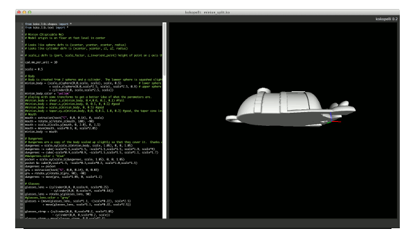Click the 'Looks like sphere defn' comment
415x249 pixels.
[x=75, y=45]
